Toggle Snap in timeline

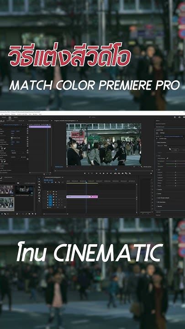(x=48, y=182)
